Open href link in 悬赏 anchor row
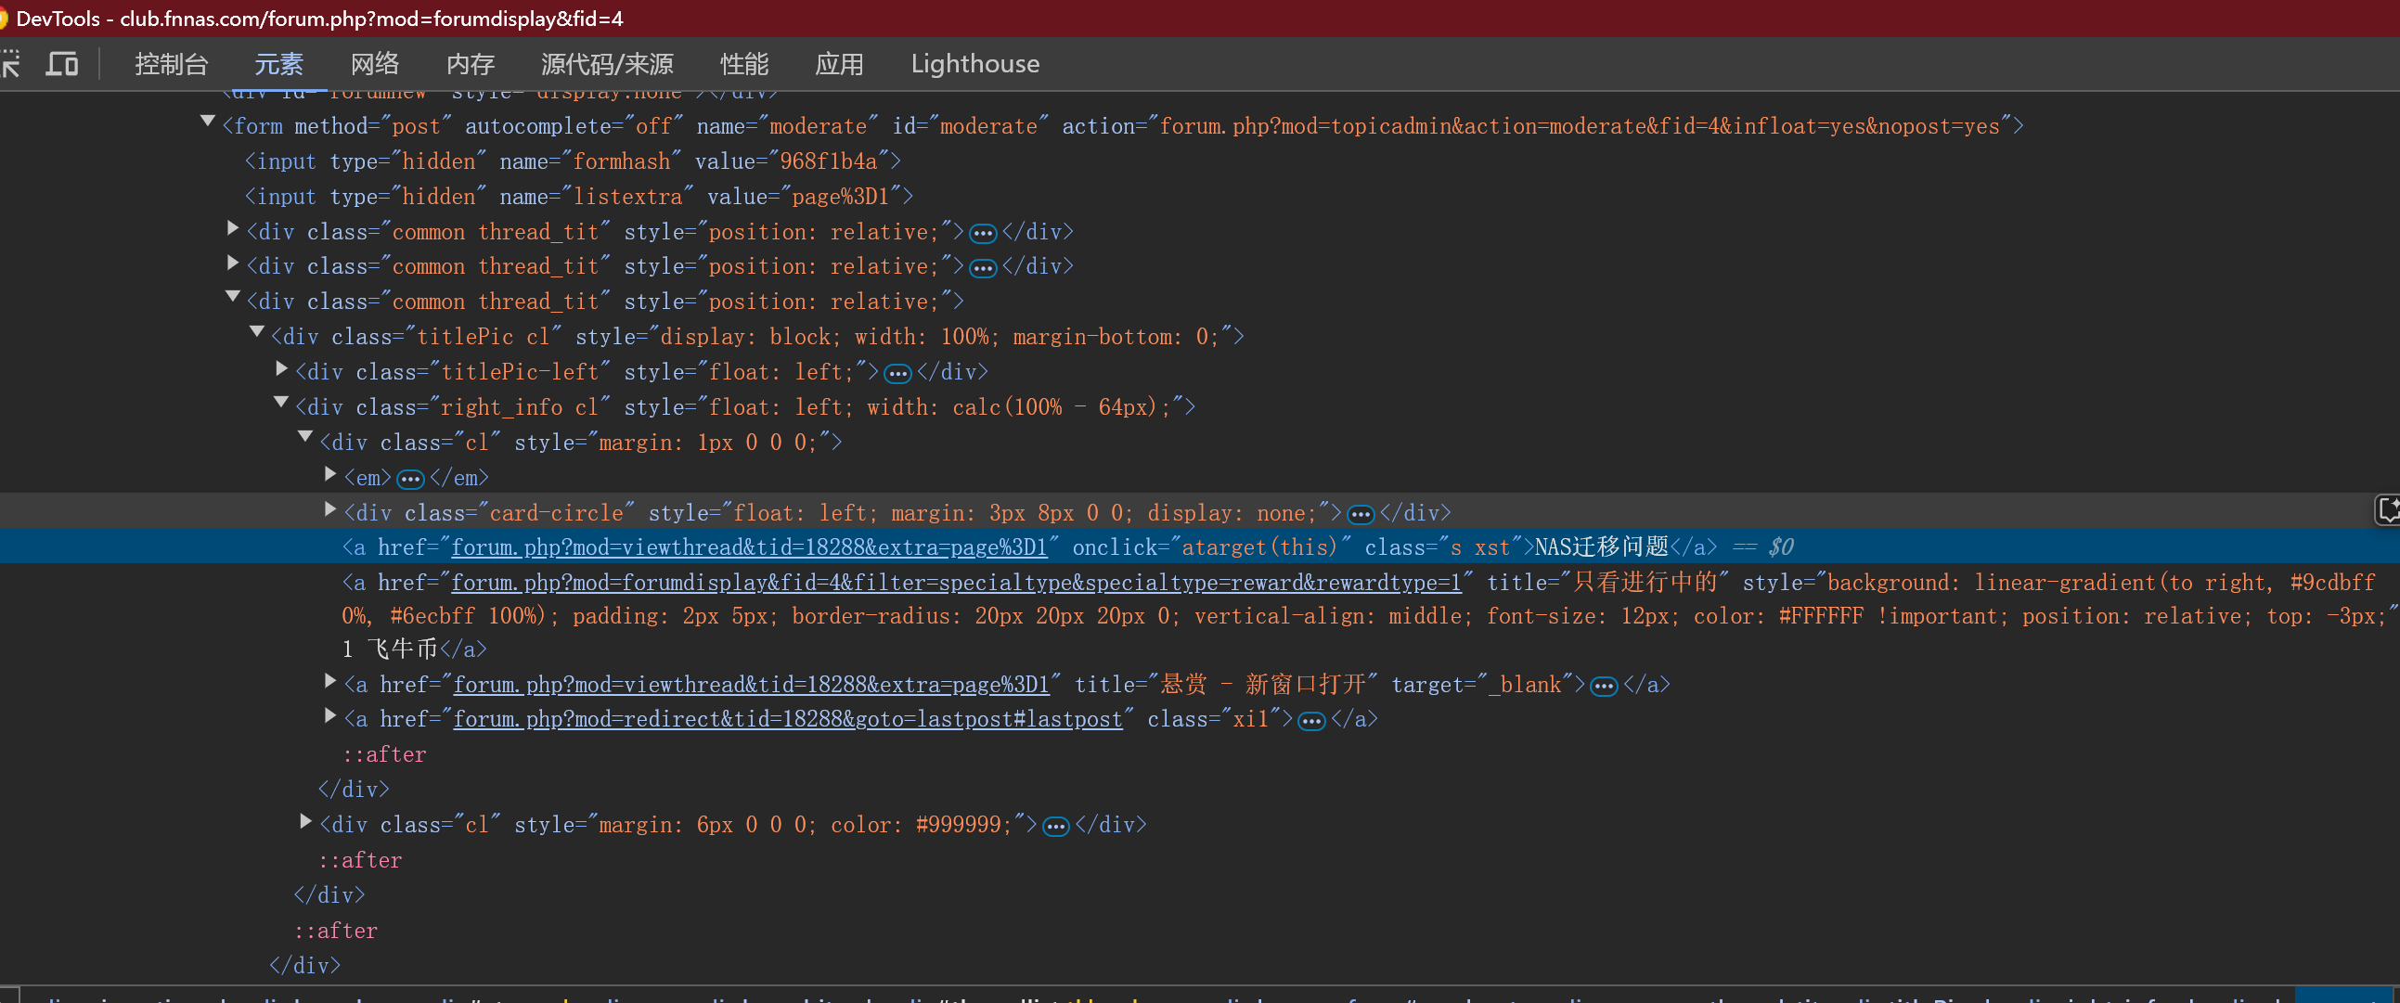 pyautogui.click(x=751, y=685)
